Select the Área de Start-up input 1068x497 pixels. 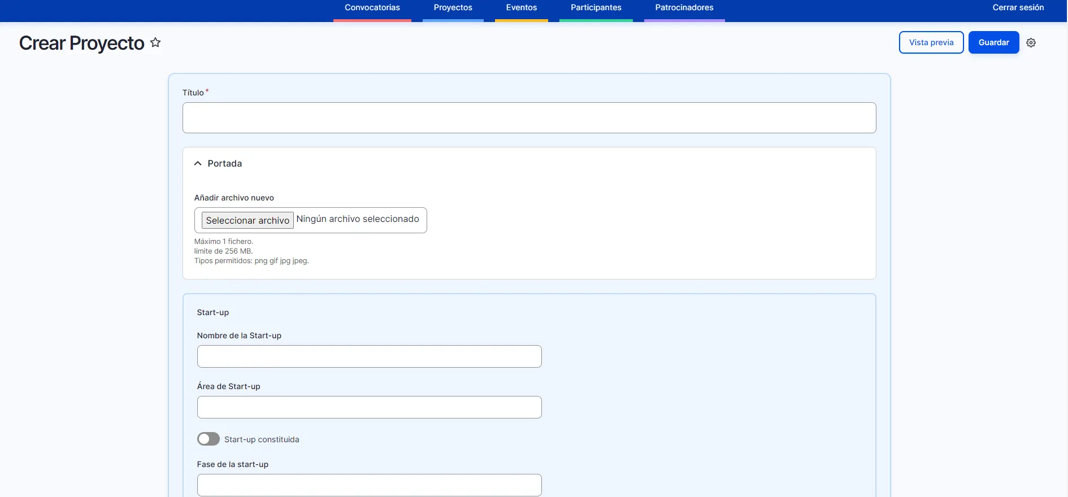click(x=369, y=407)
